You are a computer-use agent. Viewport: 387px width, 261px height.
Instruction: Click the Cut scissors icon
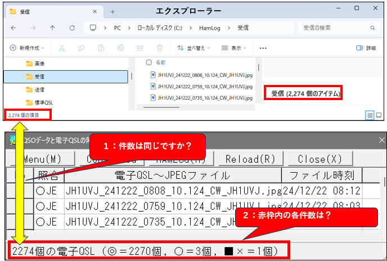(x=62, y=48)
